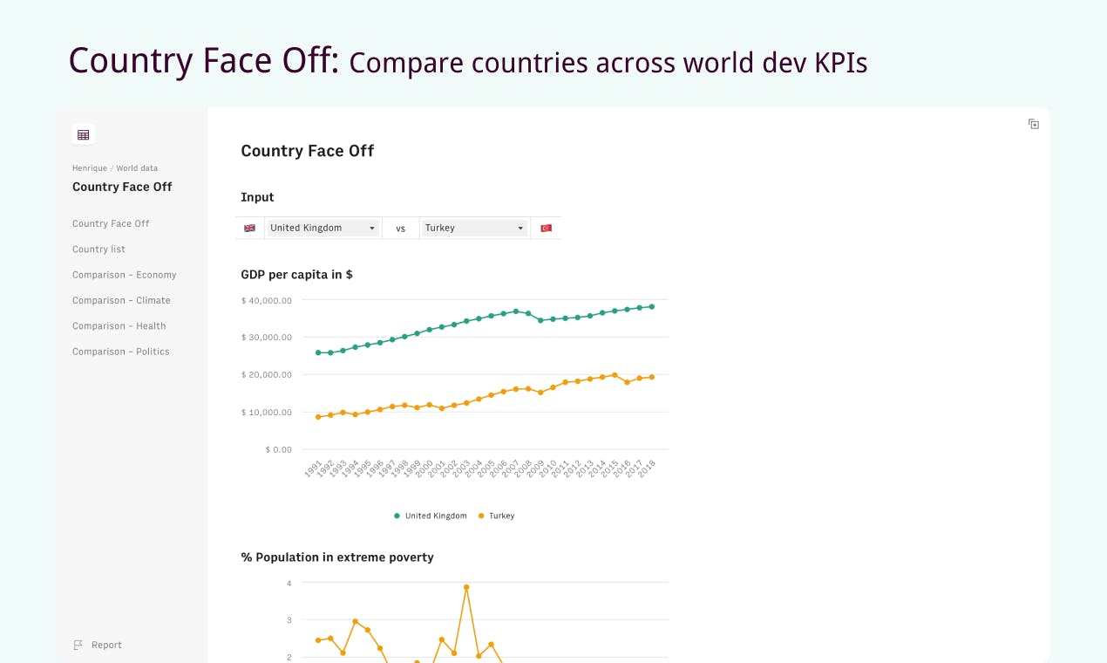The height and width of the screenshot is (663, 1107).
Task: Open the Country Face Off sidebar page
Action: point(111,223)
